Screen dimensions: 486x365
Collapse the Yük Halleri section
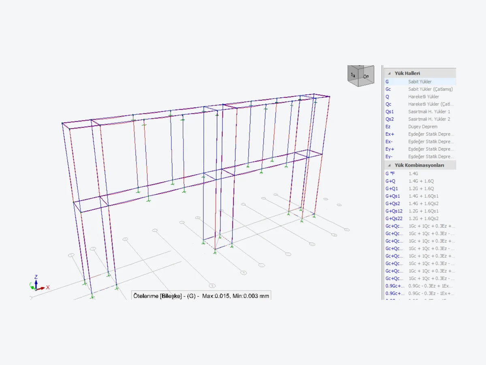click(x=390, y=73)
